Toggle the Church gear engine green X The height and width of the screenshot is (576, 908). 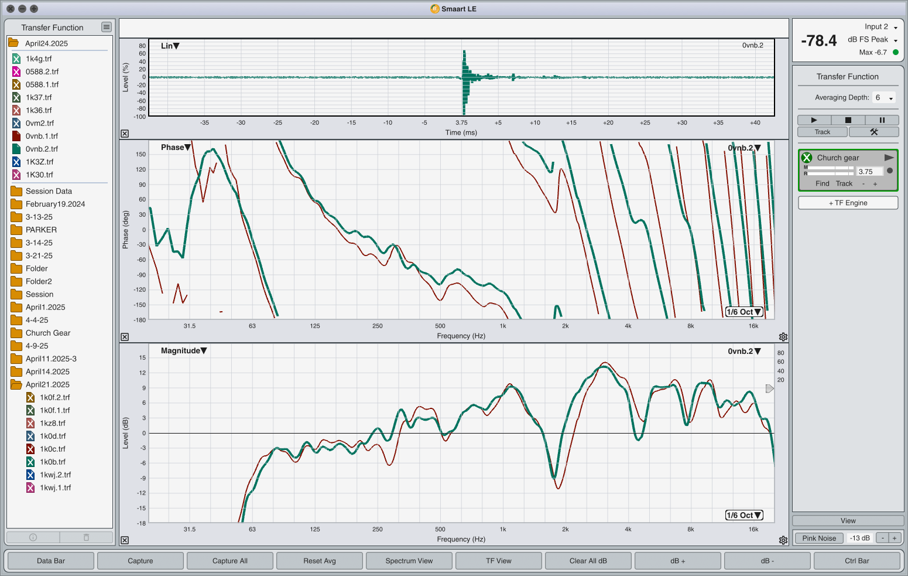807,158
